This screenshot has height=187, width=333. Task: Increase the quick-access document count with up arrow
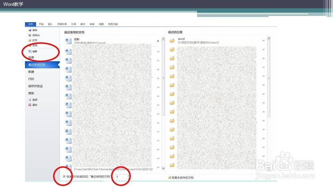point(128,176)
